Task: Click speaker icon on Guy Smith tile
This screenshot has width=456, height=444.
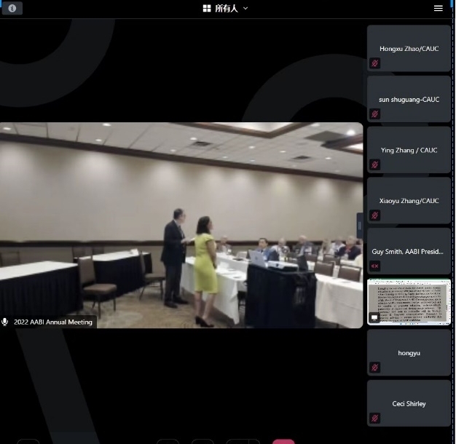Action: tap(374, 266)
